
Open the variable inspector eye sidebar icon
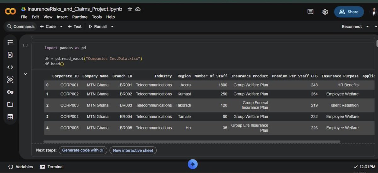pos(10,79)
